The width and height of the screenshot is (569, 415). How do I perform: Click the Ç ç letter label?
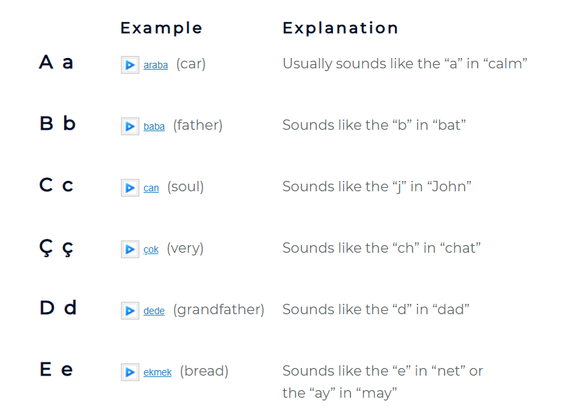click(56, 248)
